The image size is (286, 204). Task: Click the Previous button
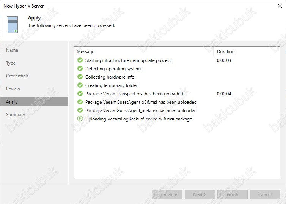[167, 195]
